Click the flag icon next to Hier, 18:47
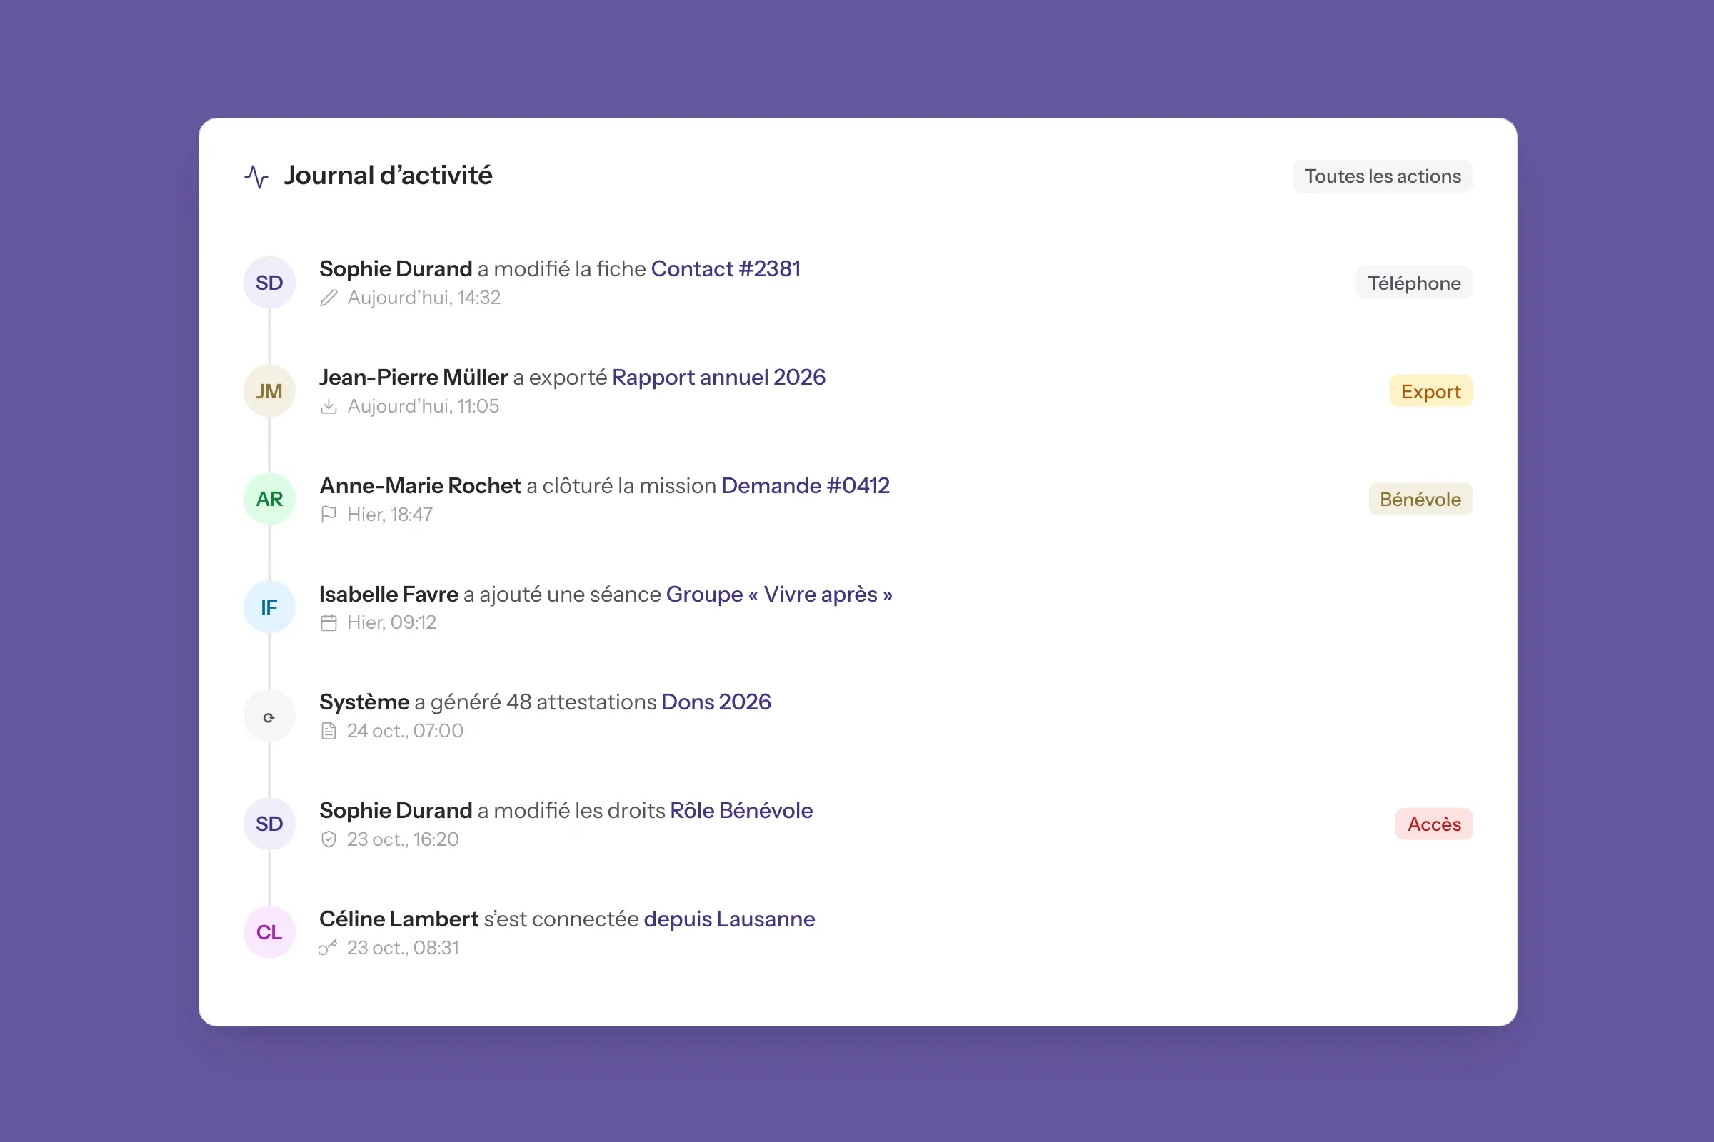The width and height of the screenshot is (1714, 1142). [x=329, y=515]
